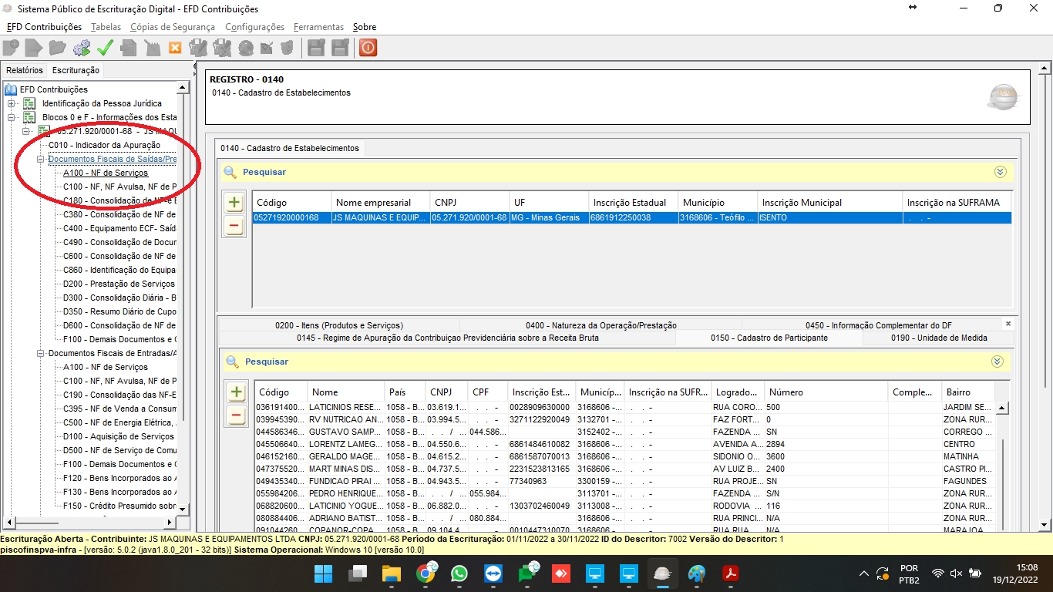Expand the lower Pesquisar panel chevron
Screen dimensions: 1053x592
click(997, 362)
